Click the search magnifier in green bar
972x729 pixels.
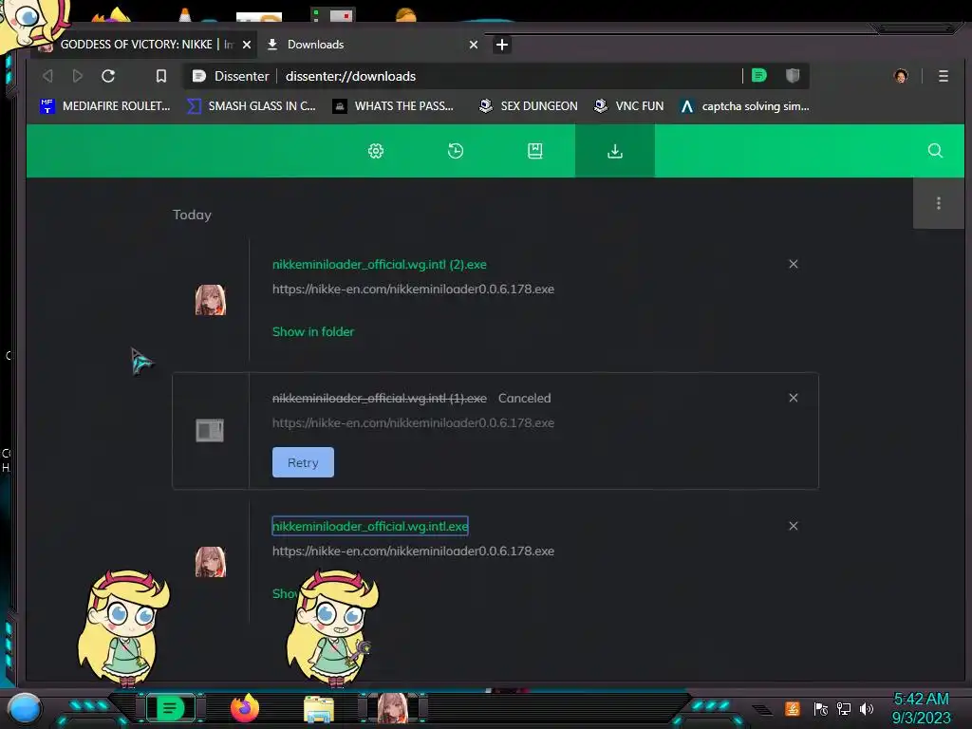[x=935, y=151]
